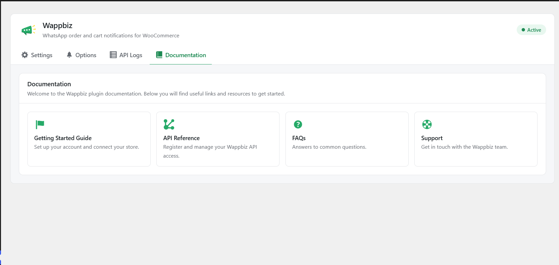Click 'Register and manage your Wappbiz API access.'
The height and width of the screenshot is (265, 559).
[210, 151]
